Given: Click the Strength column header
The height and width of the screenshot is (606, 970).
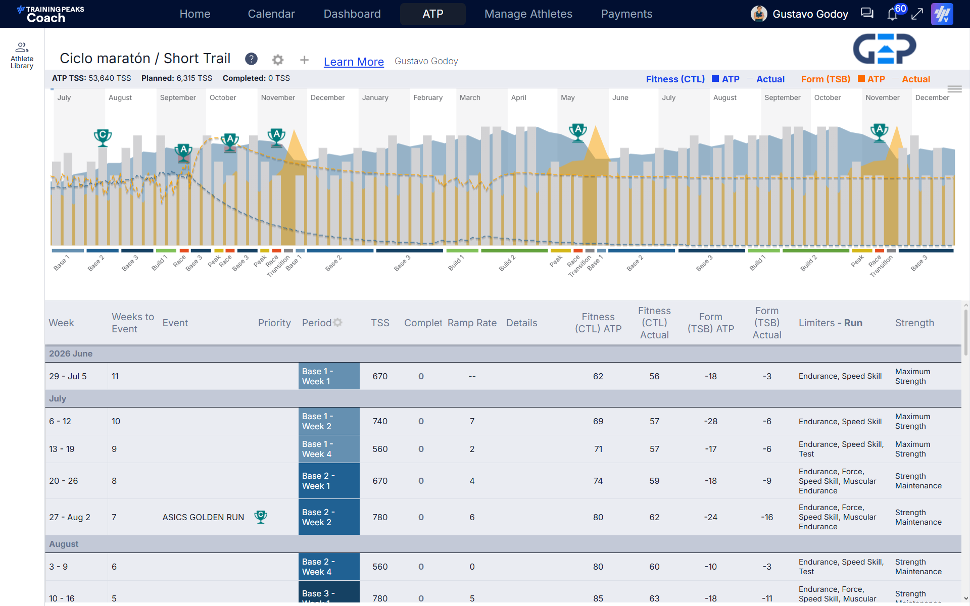Looking at the screenshot, I should tap(914, 323).
